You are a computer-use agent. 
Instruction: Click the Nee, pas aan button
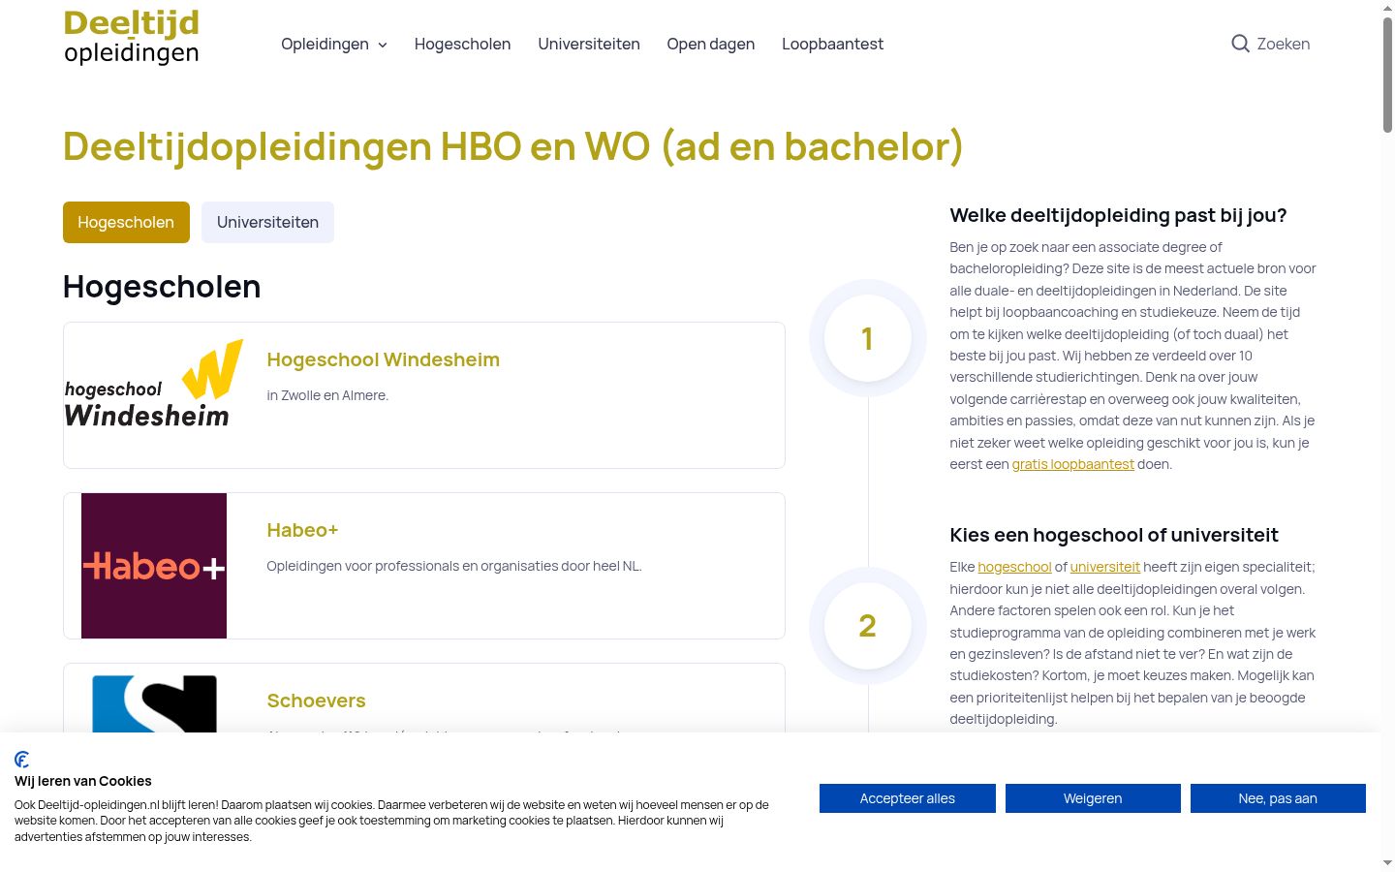[x=1278, y=798]
